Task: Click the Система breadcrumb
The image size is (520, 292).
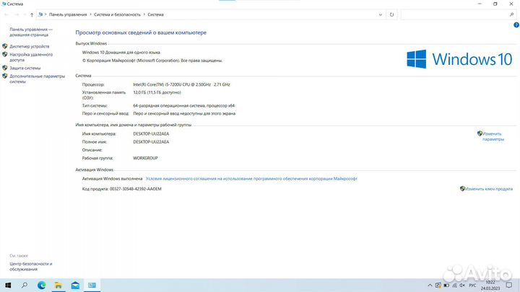Action: [x=155, y=14]
